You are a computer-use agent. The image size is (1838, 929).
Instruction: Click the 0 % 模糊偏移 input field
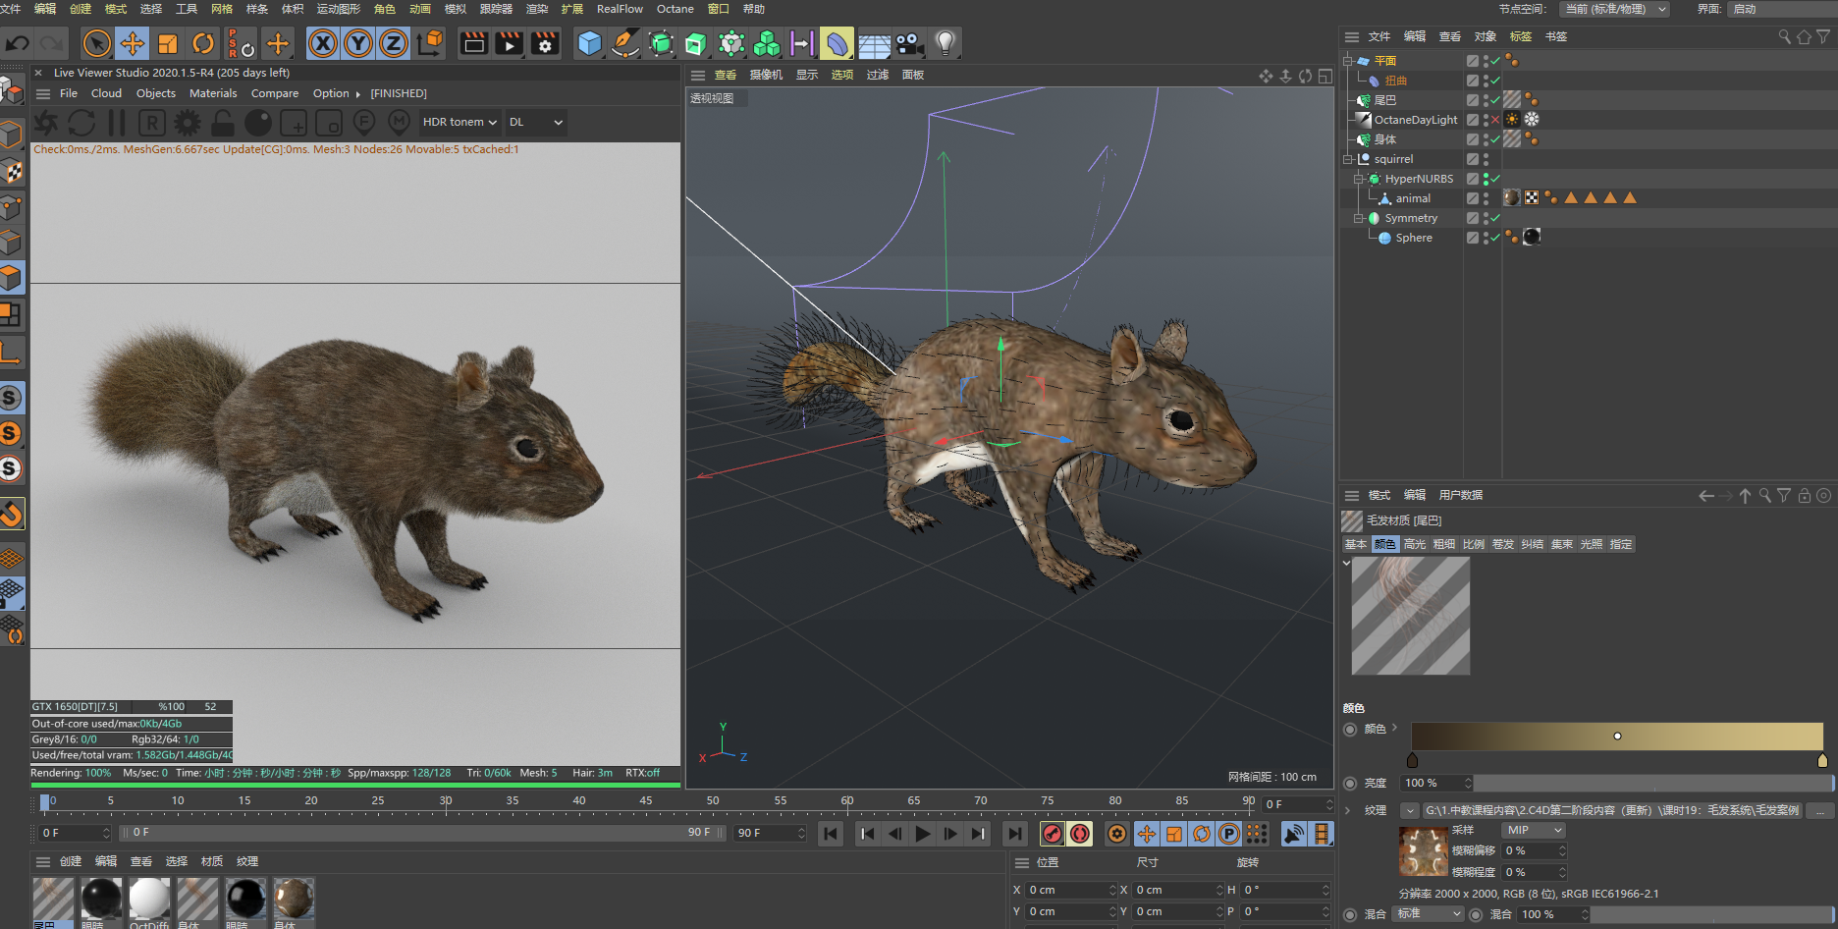[x=1535, y=850]
